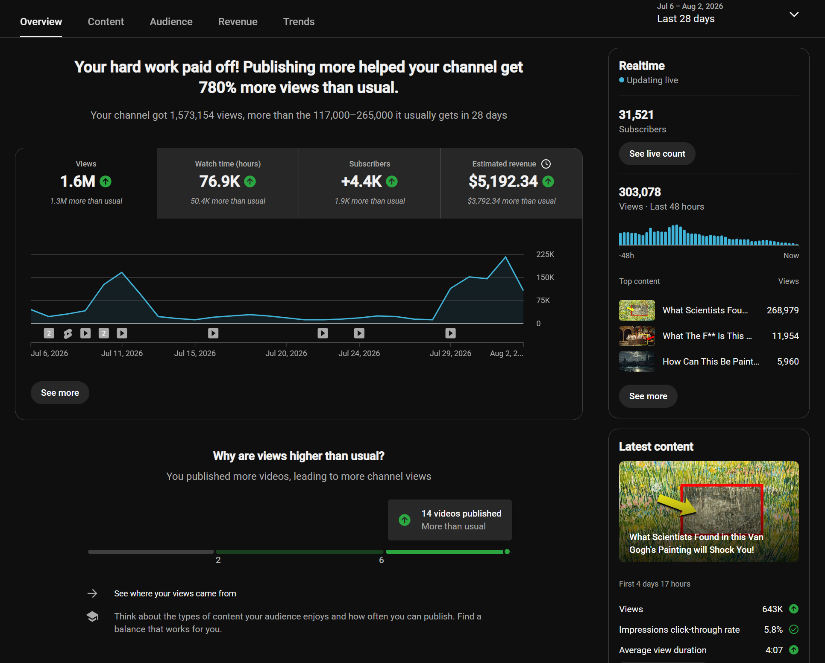Expand date range with chevron arrow

click(x=794, y=15)
